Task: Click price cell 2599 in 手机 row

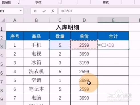Action: point(84,45)
